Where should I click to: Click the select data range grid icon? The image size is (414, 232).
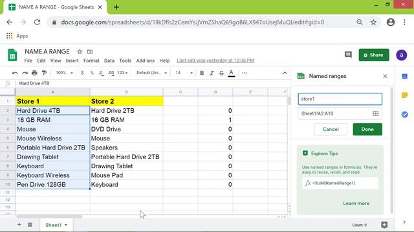(x=375, y=113)
